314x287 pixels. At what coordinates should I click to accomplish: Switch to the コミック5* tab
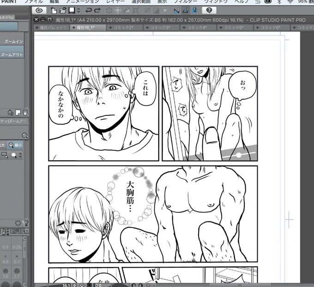point(235,28)
